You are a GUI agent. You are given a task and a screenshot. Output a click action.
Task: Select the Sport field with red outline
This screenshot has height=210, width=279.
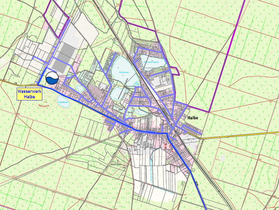coord(130,112)
